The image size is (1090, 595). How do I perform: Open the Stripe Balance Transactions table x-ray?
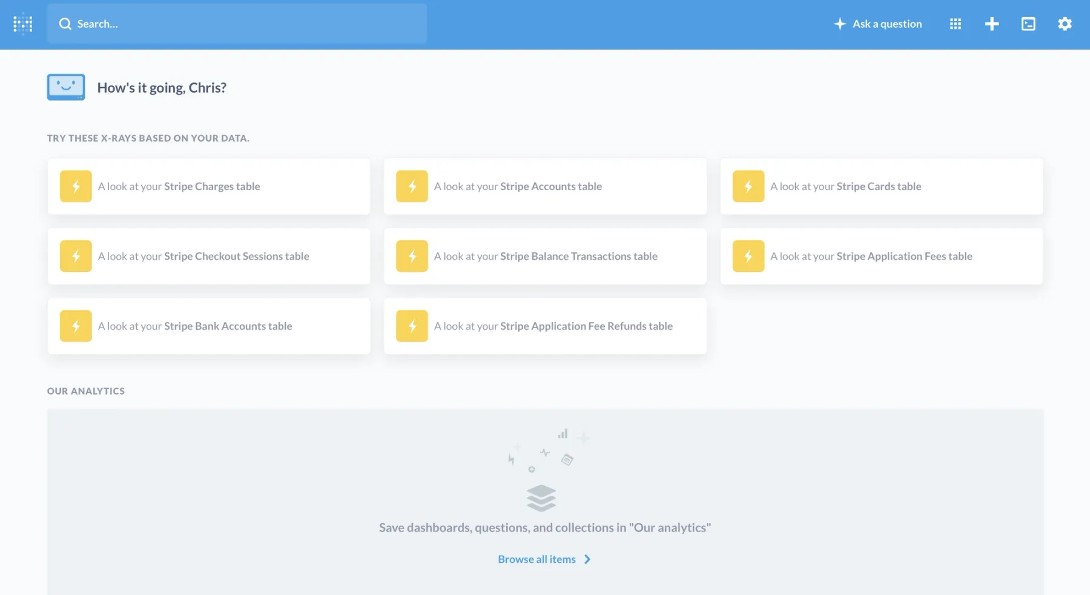pyautogui.click(x=544, y=256)
